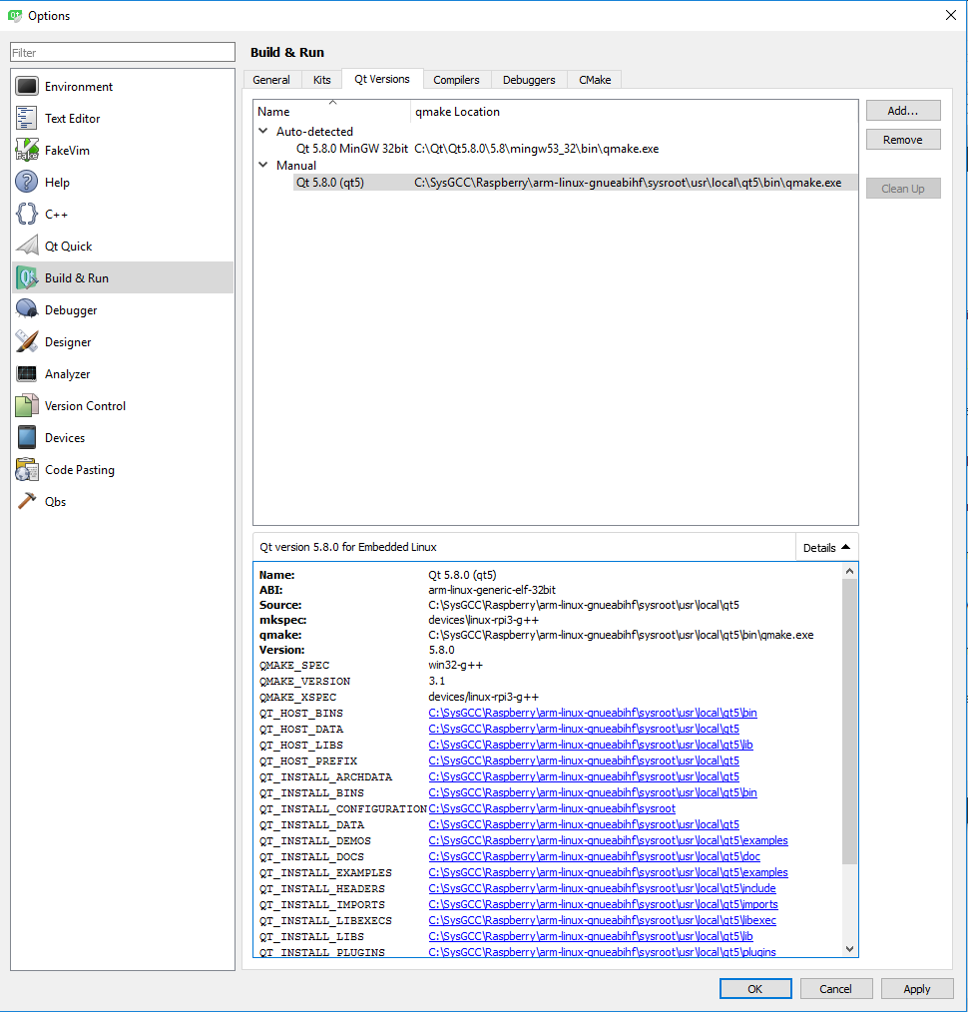Viewport: 968px width, 1012px height.
Task: Click the Build & Run icon
Action: 27,277
